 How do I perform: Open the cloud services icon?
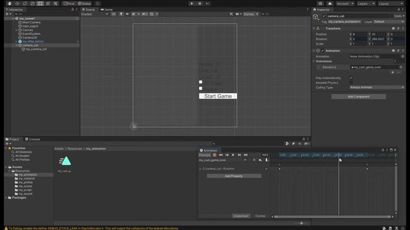(x=330, y=4)
